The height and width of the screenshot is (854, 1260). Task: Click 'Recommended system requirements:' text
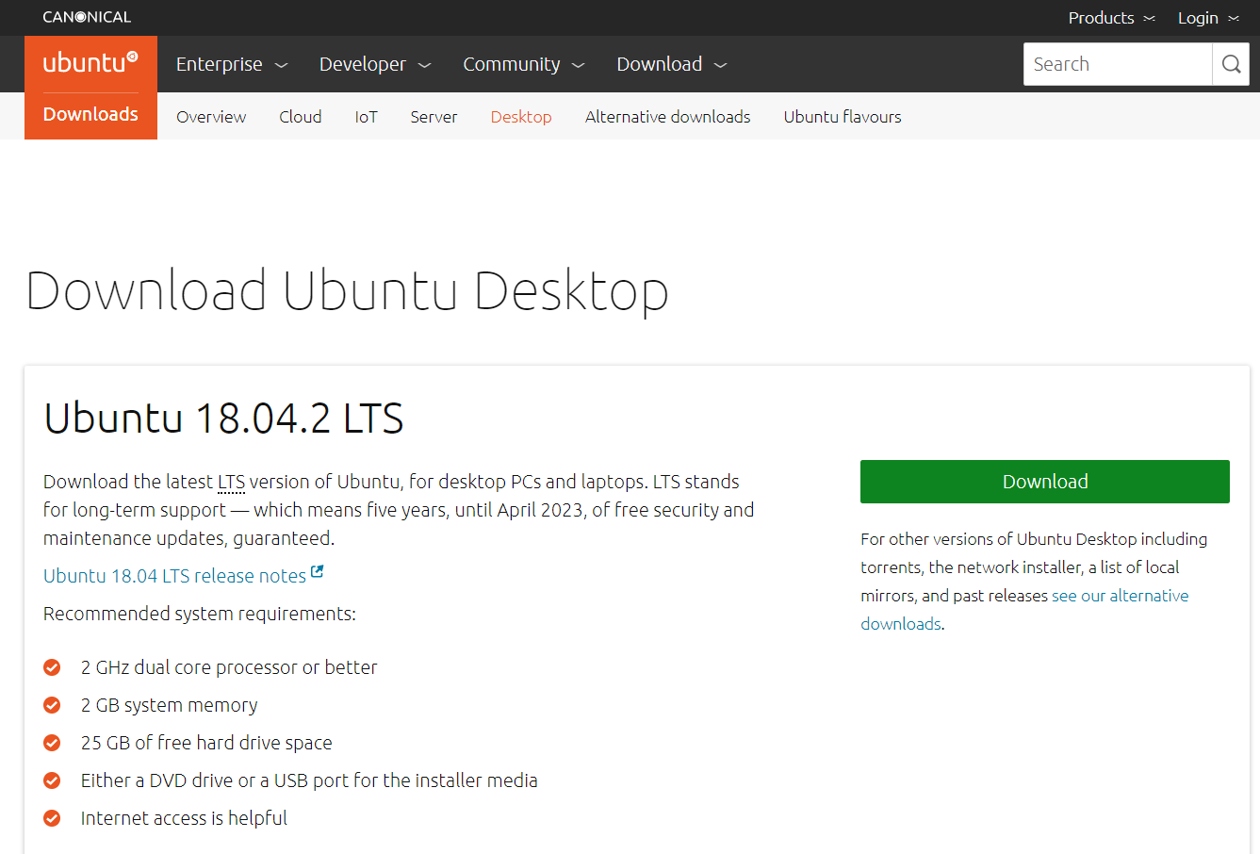coord(200,614)
